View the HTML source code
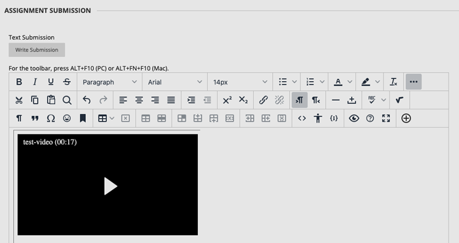Viewport: 459px width, 243px height. tap(302, 118)
